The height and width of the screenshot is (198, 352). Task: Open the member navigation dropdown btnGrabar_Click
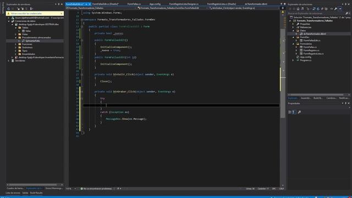tap(244, 8)
